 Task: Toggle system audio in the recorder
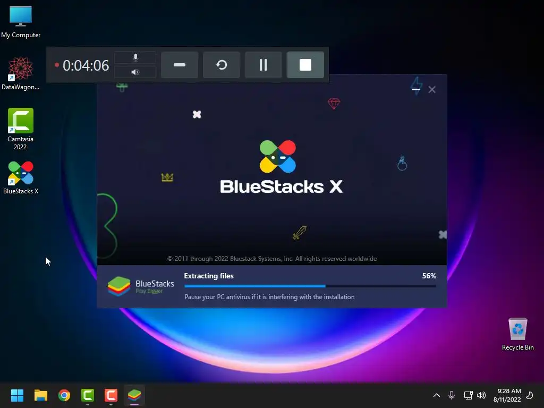pyautogui.click(x=135, y=72)
